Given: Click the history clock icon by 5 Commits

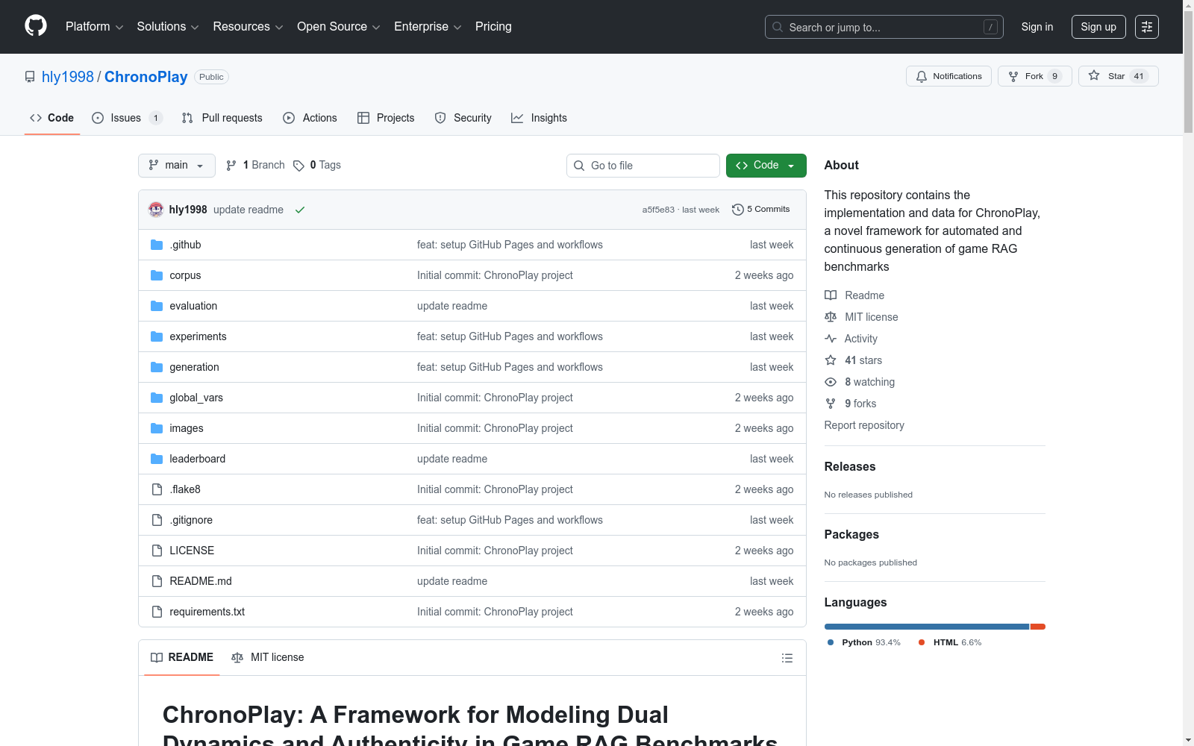Looking at the screenshot, I should click(738, 210).
